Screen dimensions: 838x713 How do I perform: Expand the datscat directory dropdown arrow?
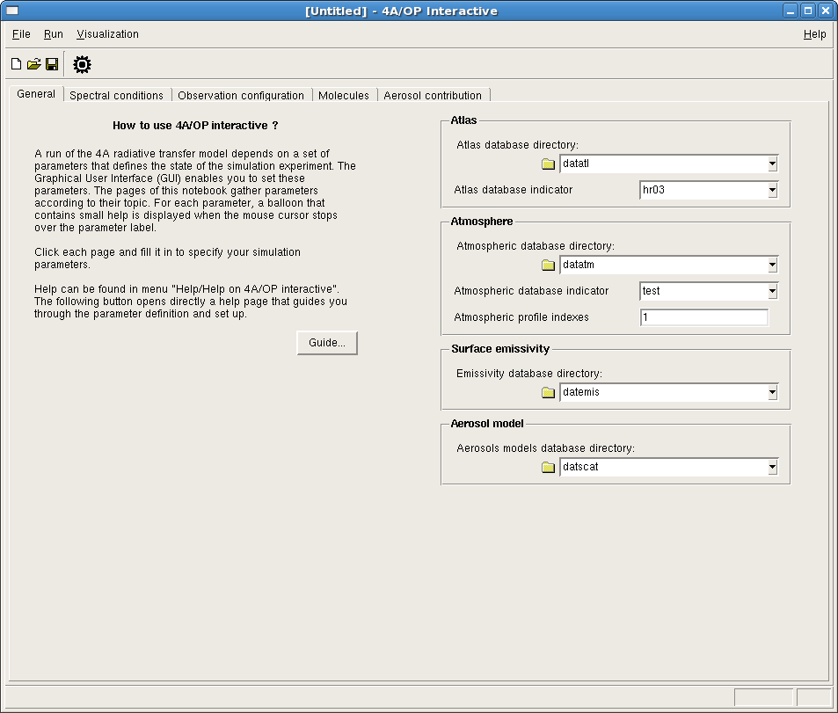772,467
